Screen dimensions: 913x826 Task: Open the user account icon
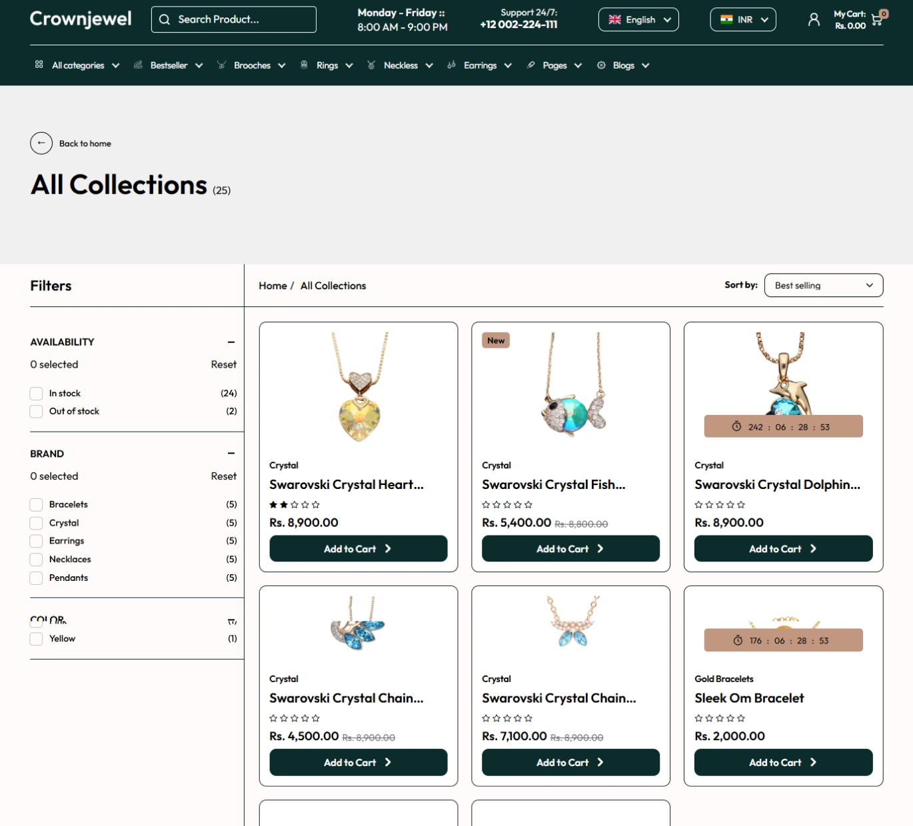[x=814, y=20]
